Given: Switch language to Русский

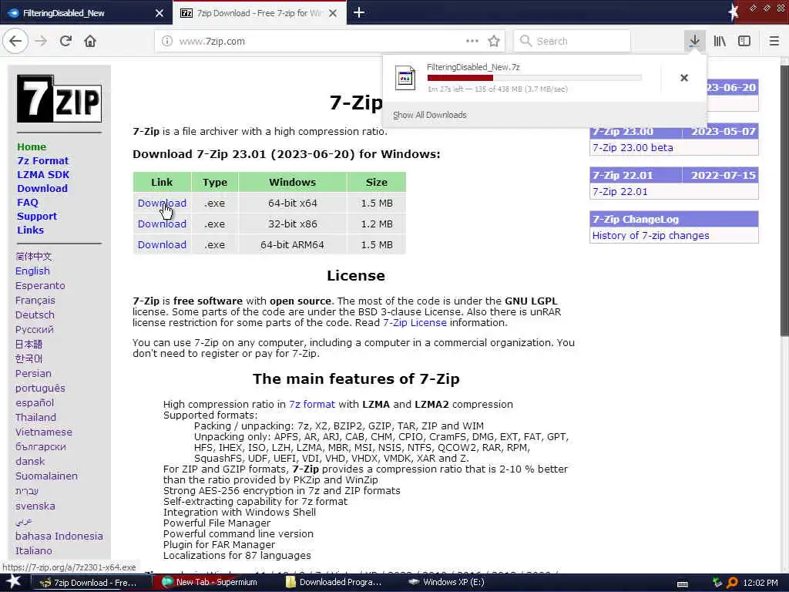Looking at the screenshot, I should pyautogui.click(x=34, y=329).
